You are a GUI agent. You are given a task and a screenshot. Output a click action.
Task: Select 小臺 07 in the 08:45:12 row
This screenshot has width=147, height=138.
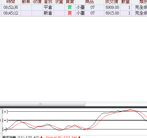(x=90, y=13)
